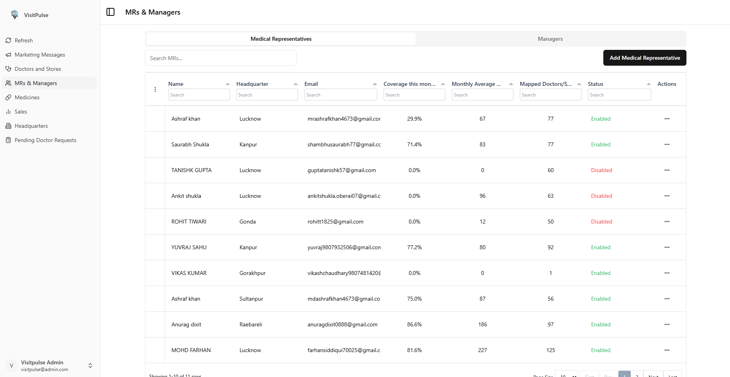The height and width of the screenshot is (377, 730).
Task: Select the Medical Representatives tab
Action: click(x=281, y=39)
